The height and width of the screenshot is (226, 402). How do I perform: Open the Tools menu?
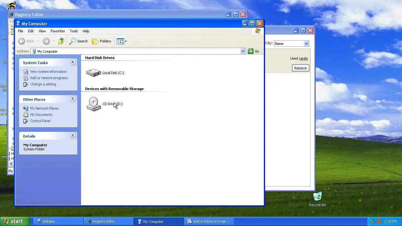(x=74, y=31)
